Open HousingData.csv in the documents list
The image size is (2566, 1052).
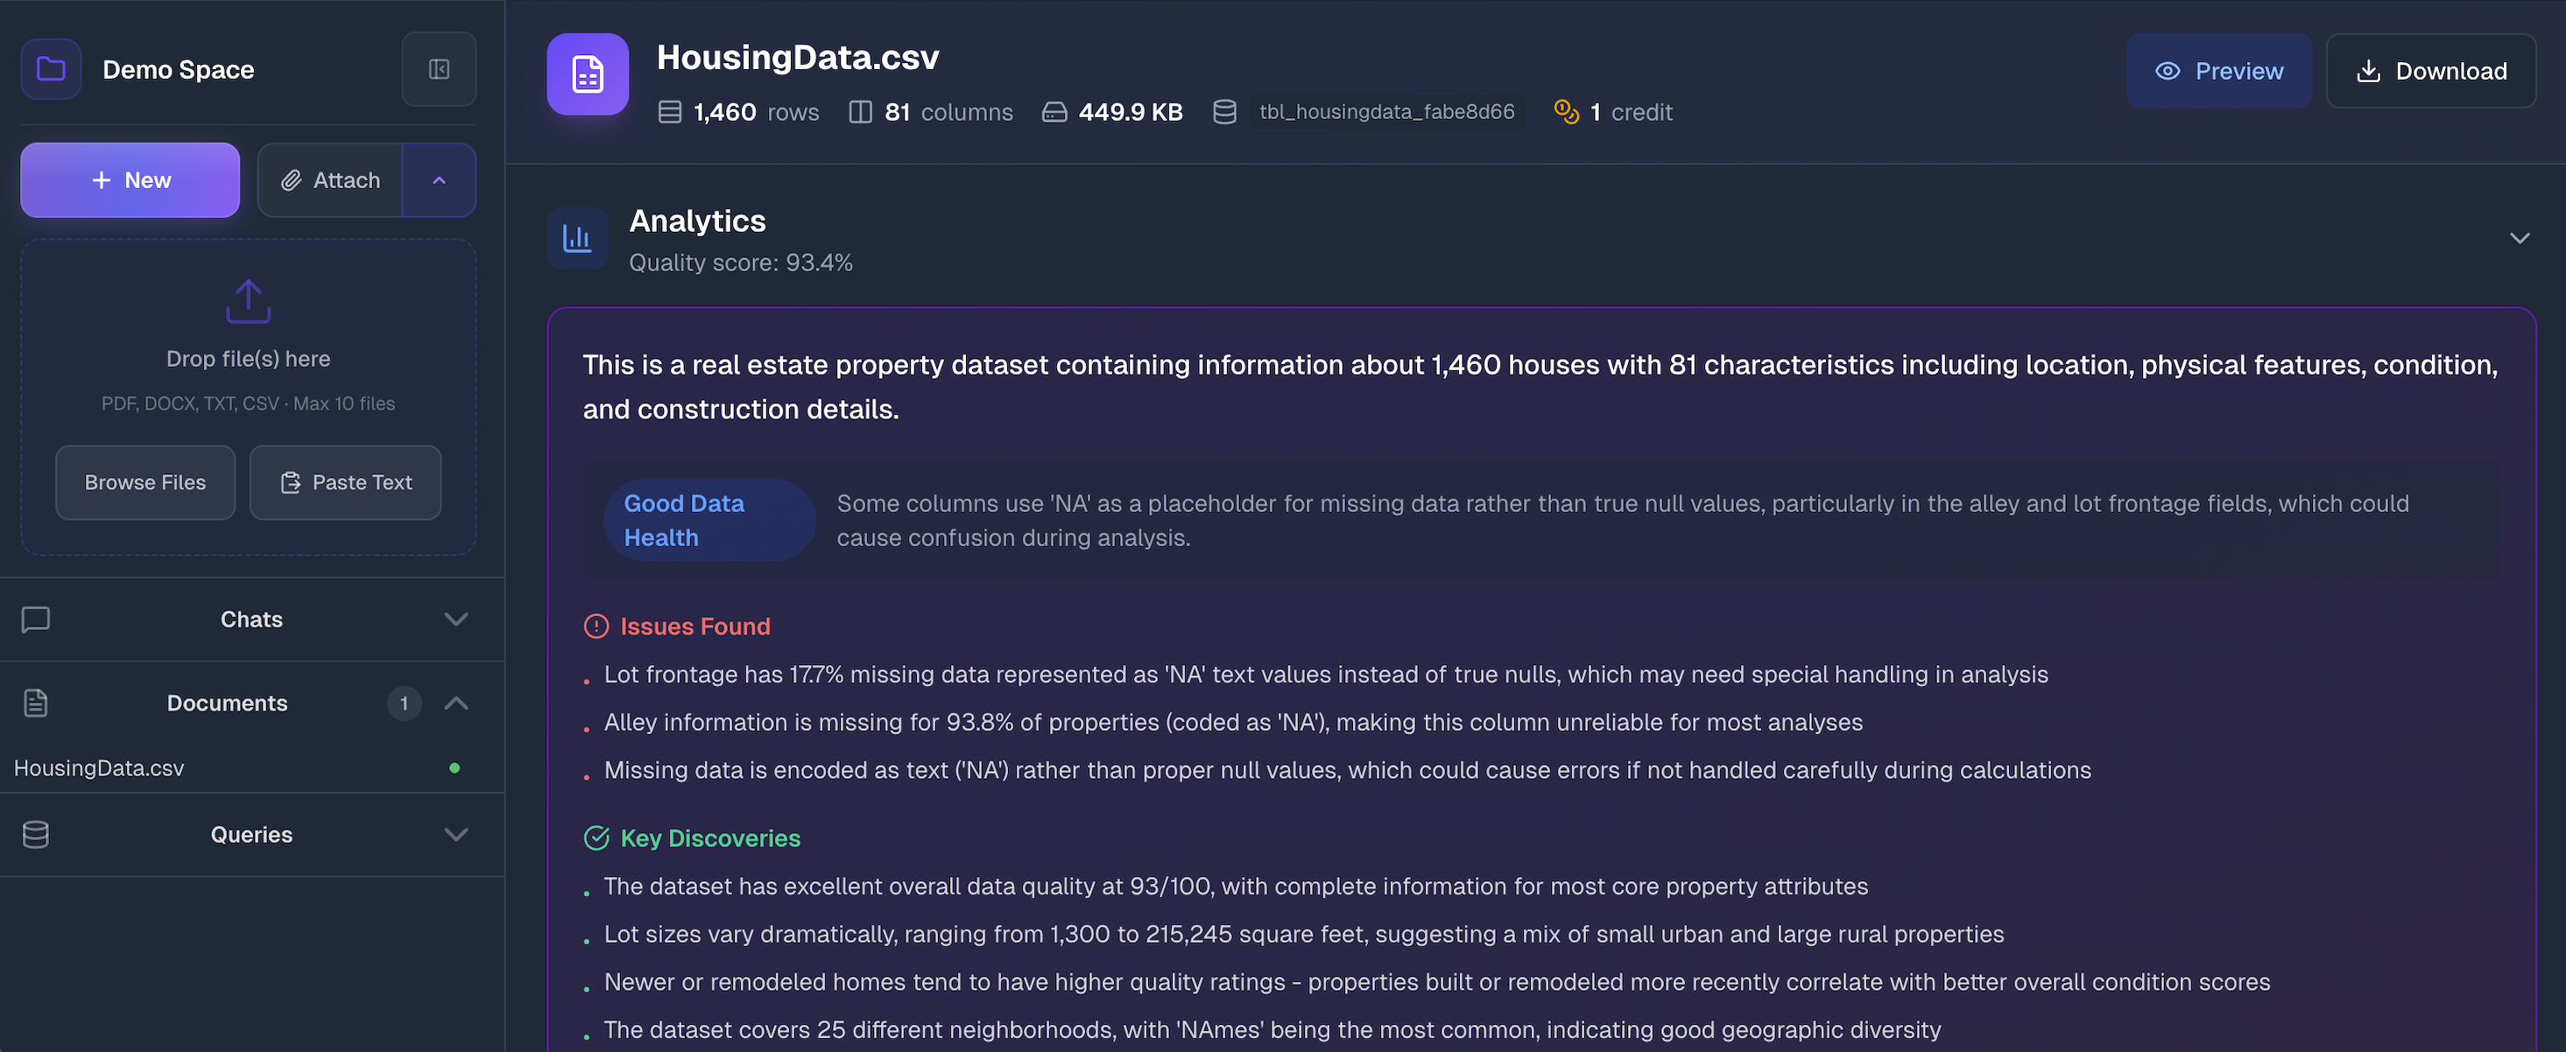[x=100, y=768]
